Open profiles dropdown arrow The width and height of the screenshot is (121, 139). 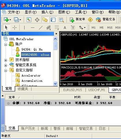20,20
